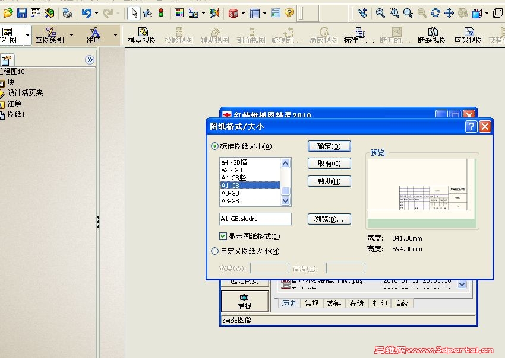Click the selection filter icon beside cursor tool
The height and width of the screenshot is (358, 505).
147,13
